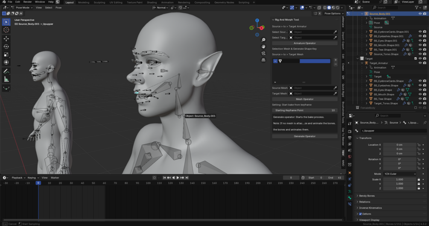The image size is (429, 226).
Task: Select the Annotate tool
Action: click(x=6, y=71)
